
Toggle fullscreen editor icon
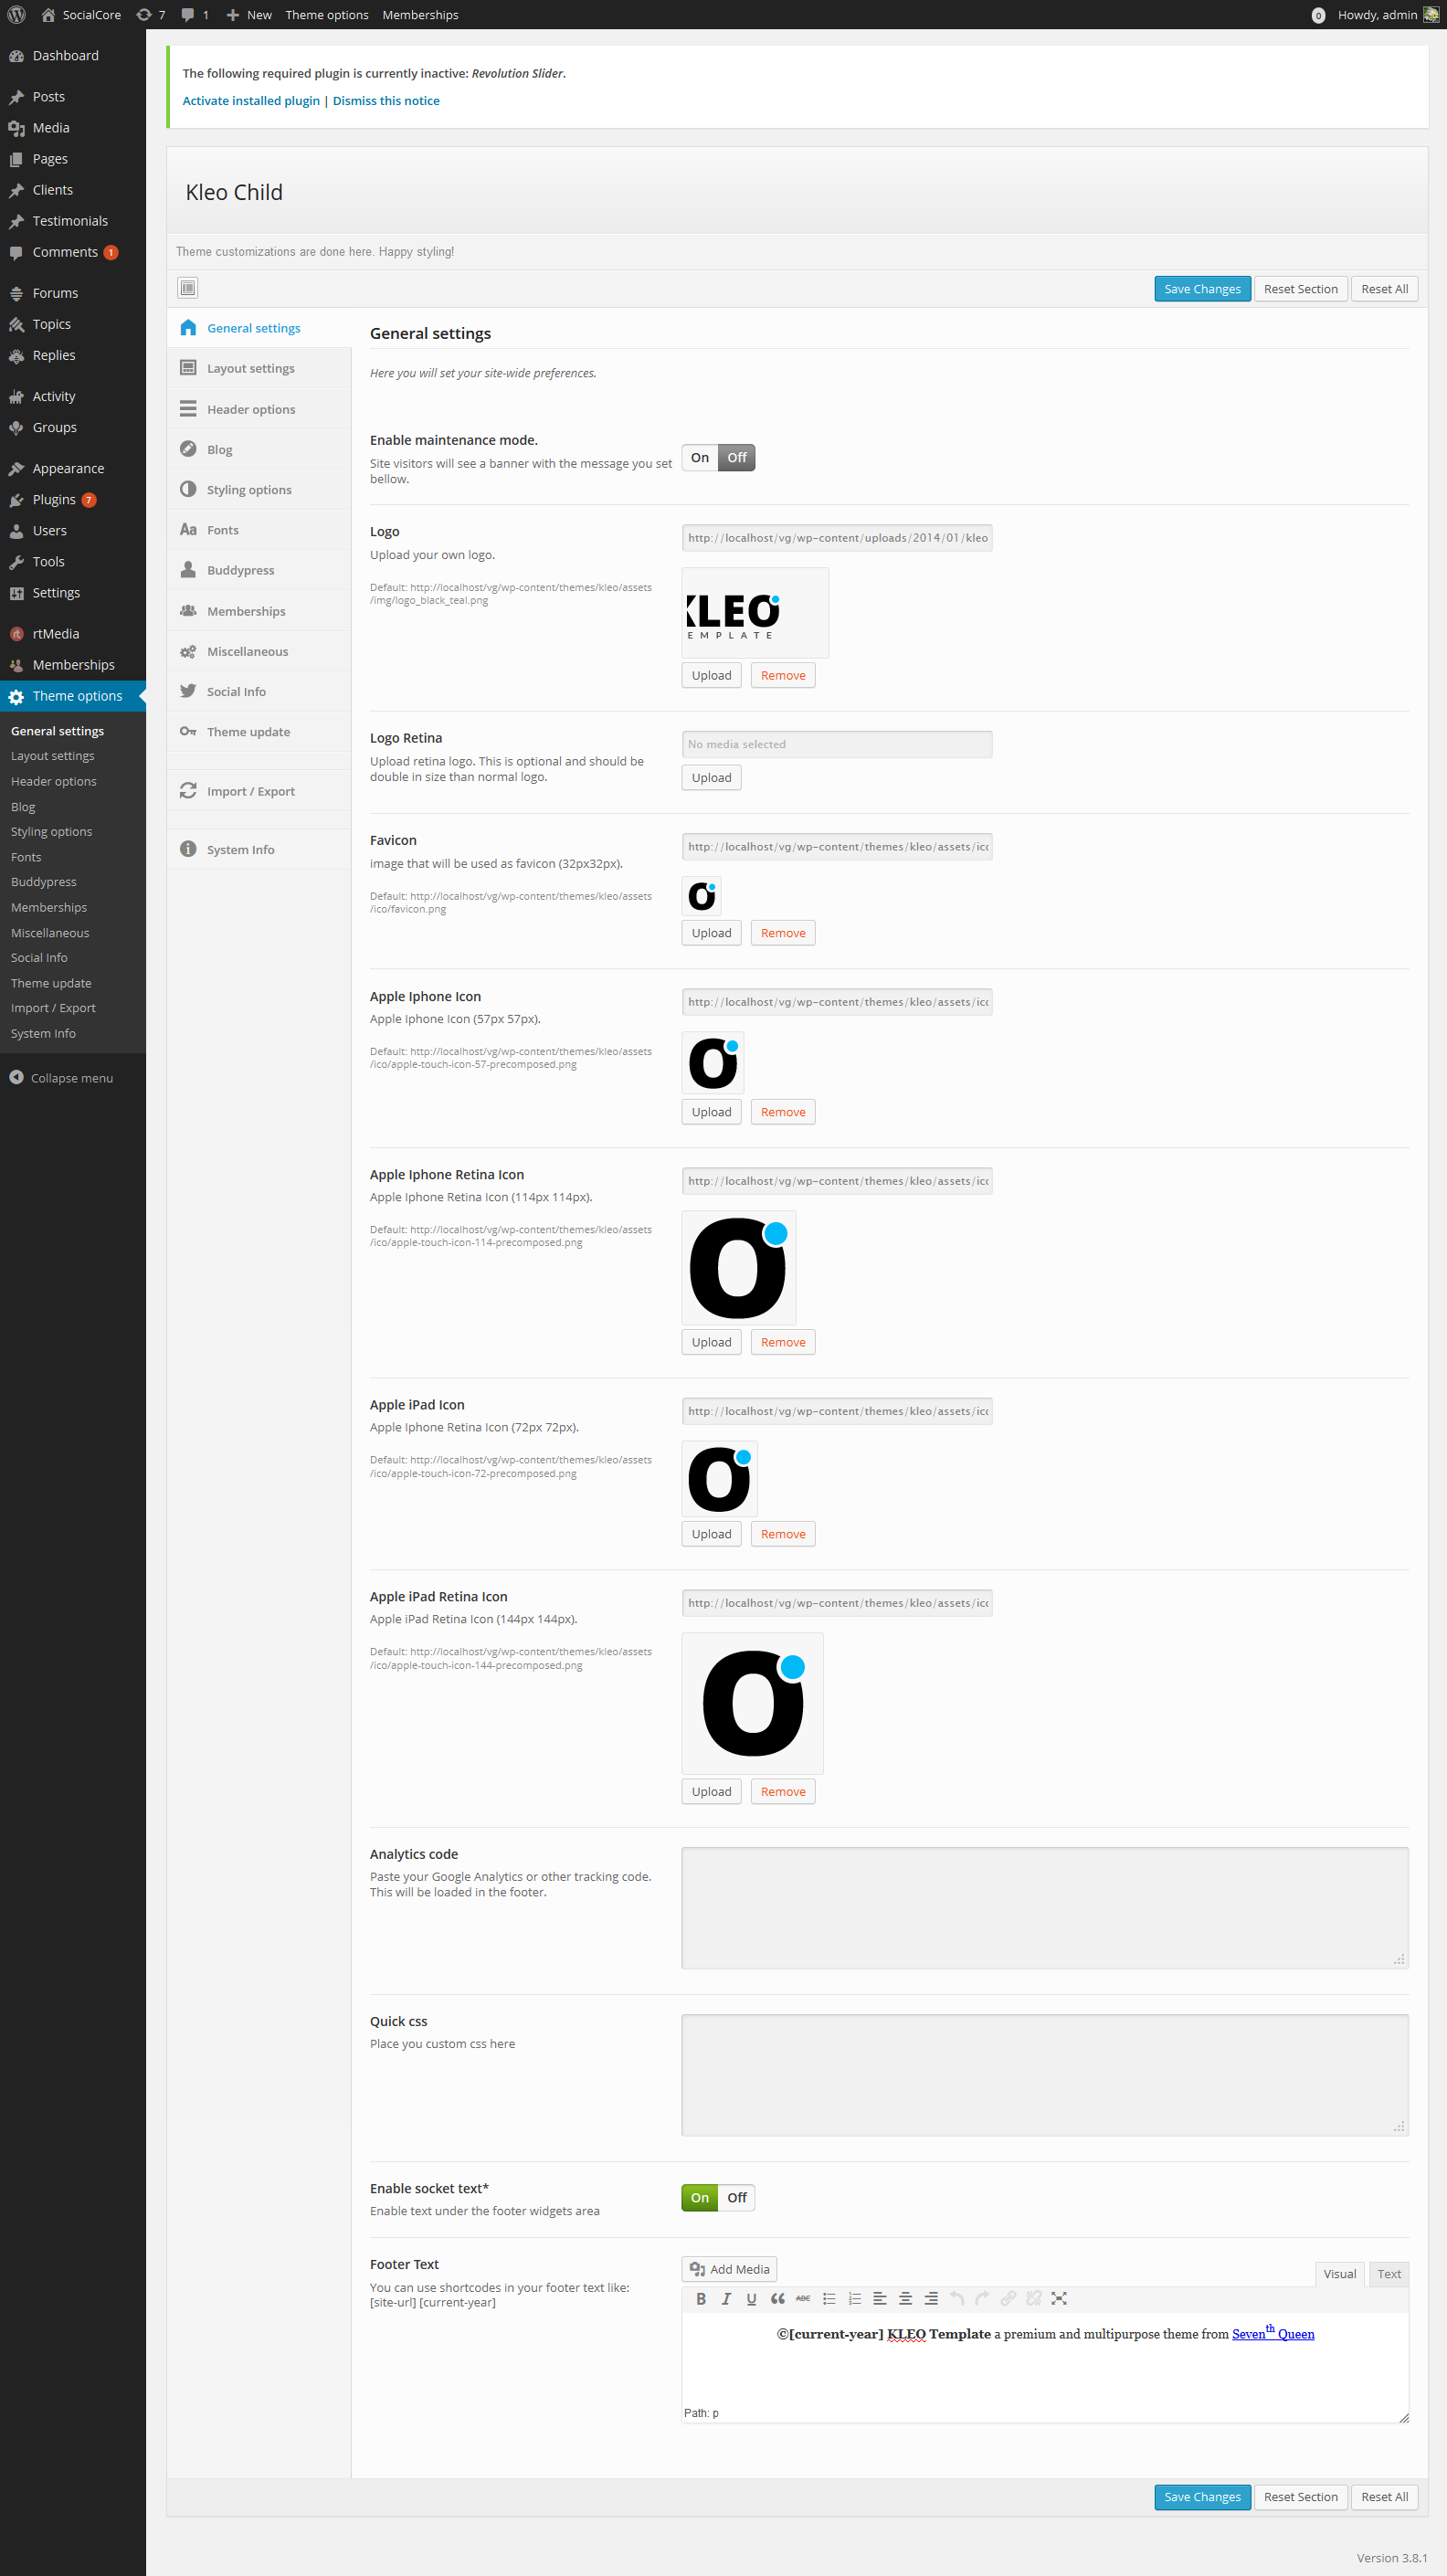1059,2298
